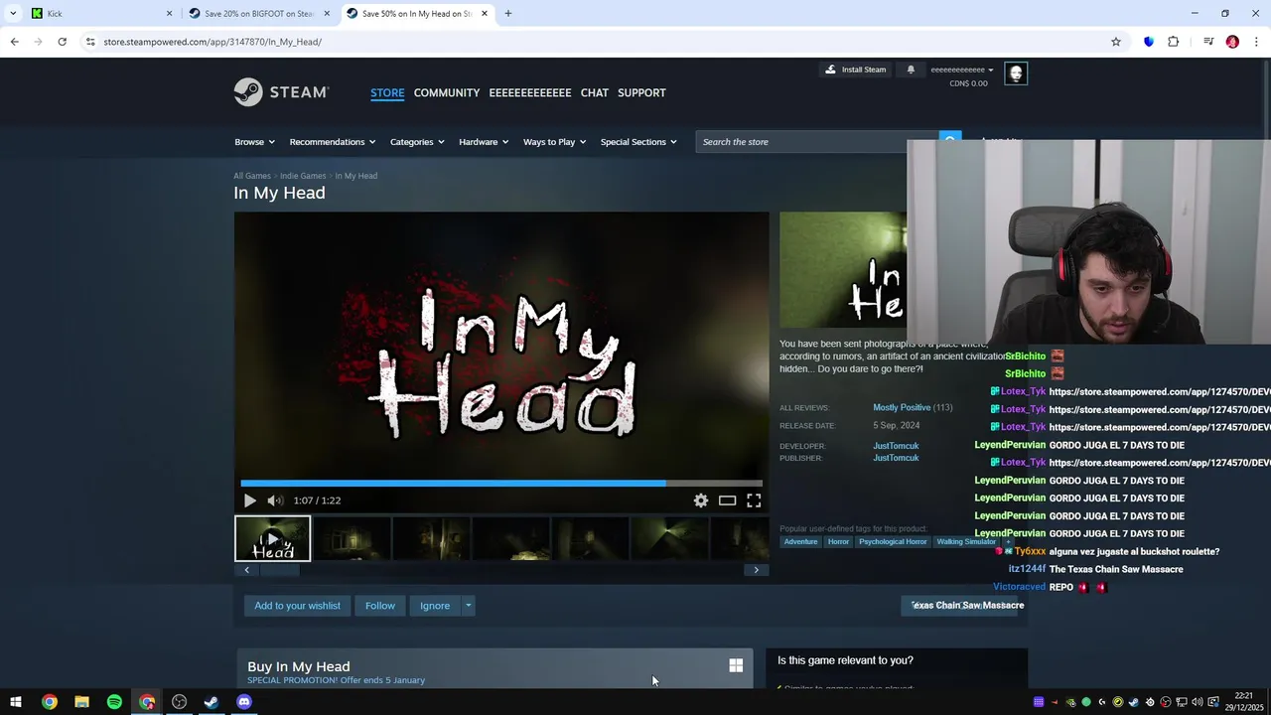
Task: Open File Explorer from the taskbar
Action: pos(81,702)
